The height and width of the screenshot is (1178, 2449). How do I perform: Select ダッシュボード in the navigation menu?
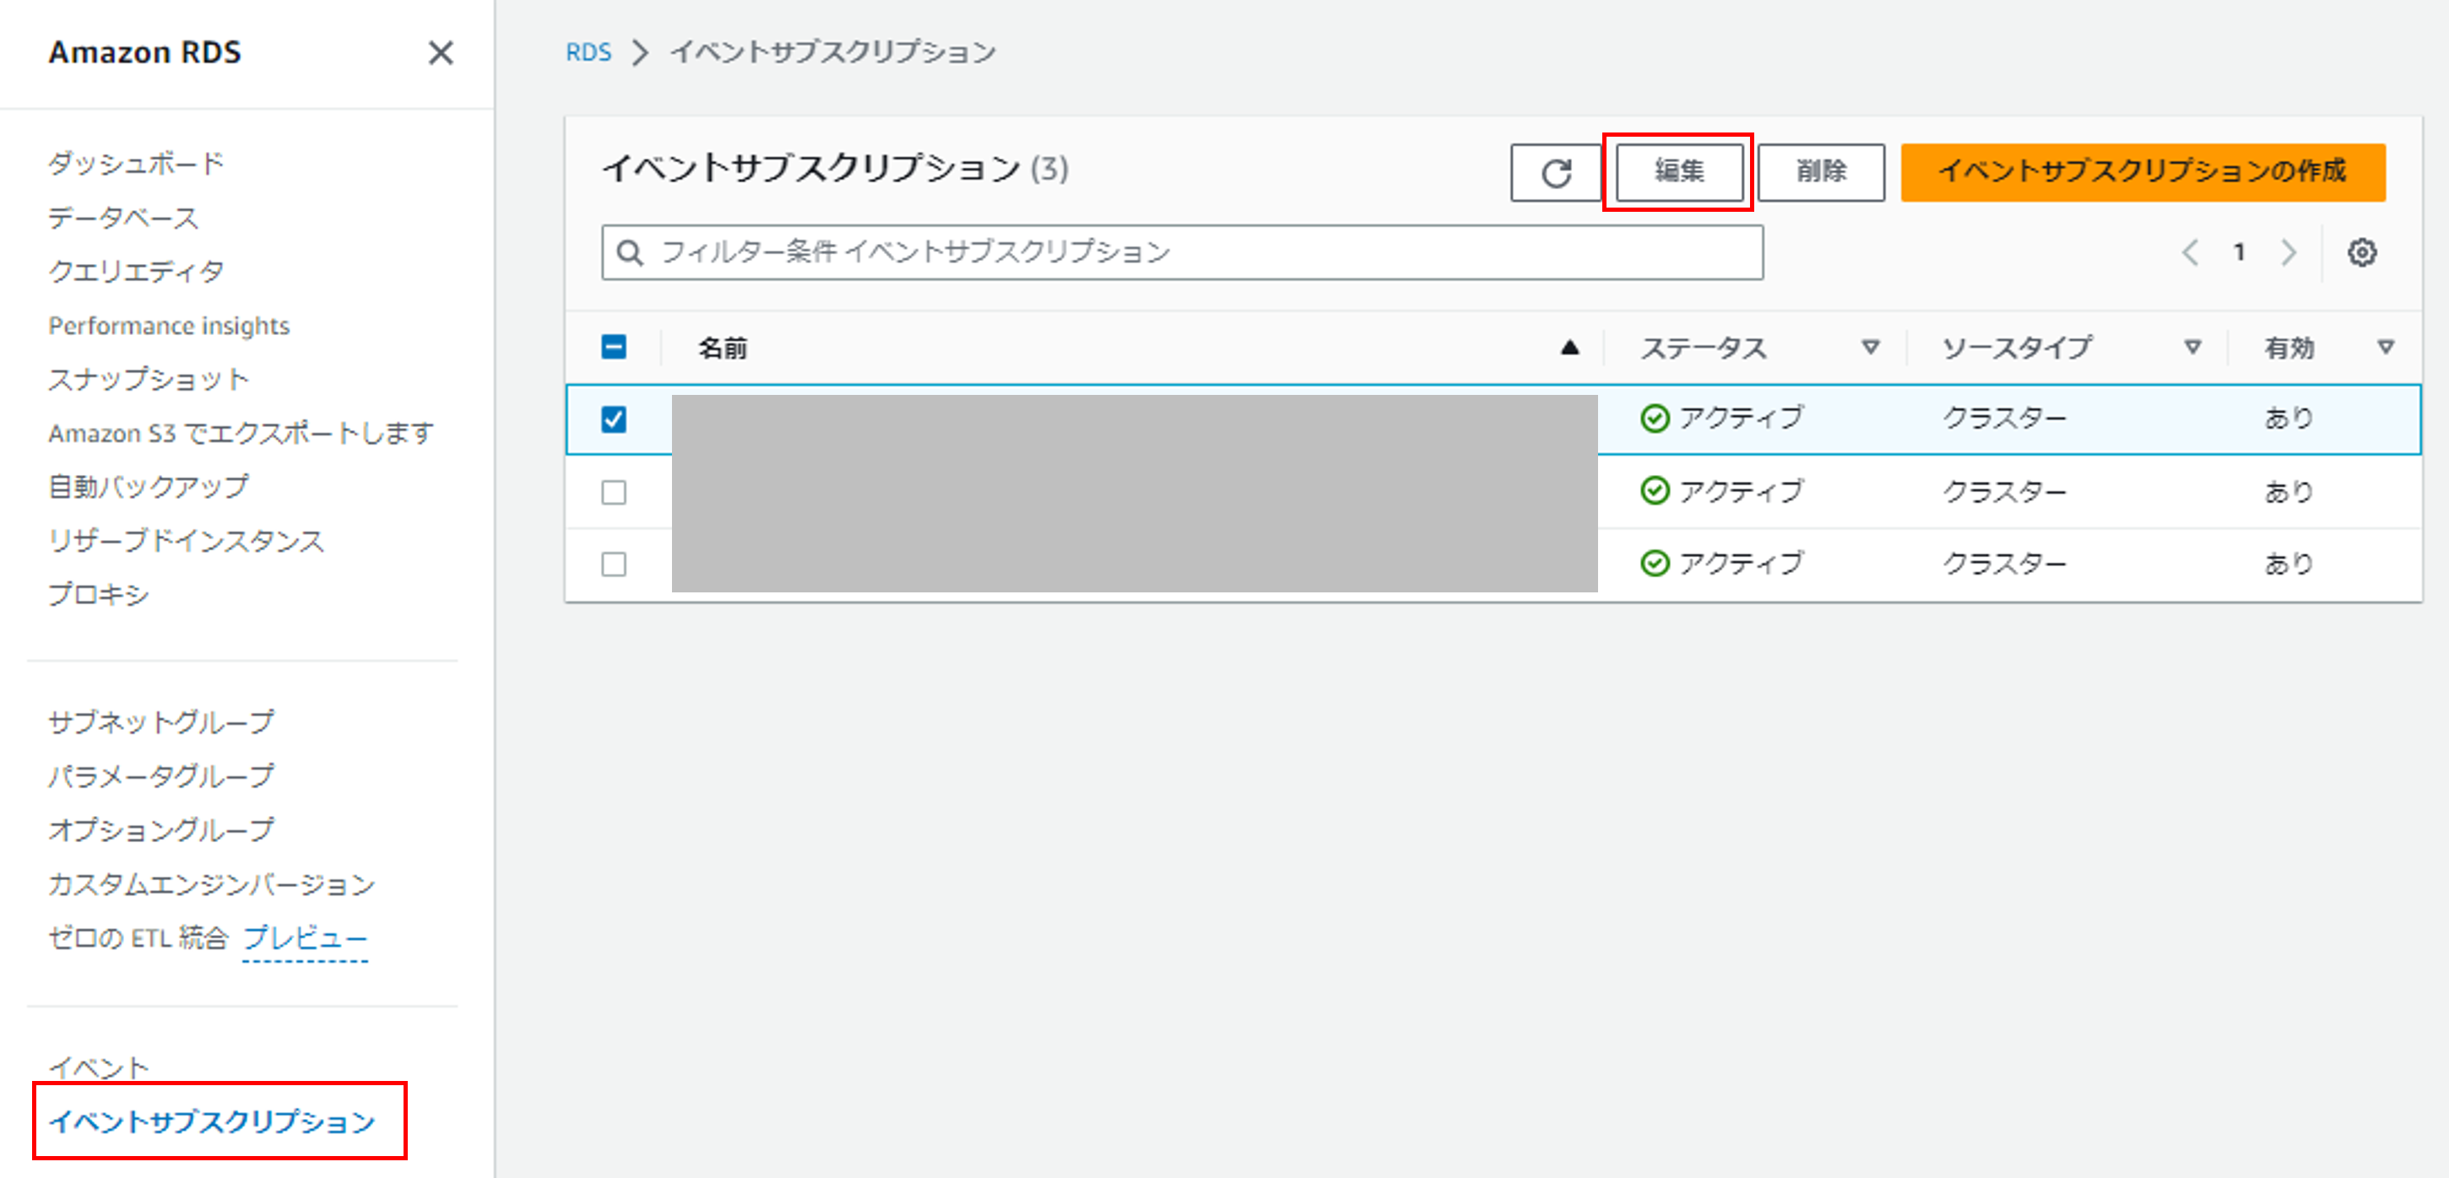[135, 163]
